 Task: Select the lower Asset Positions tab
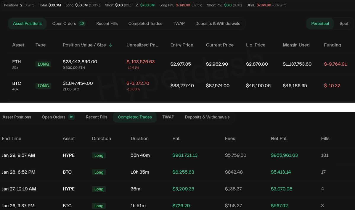[x=17, y=117]
